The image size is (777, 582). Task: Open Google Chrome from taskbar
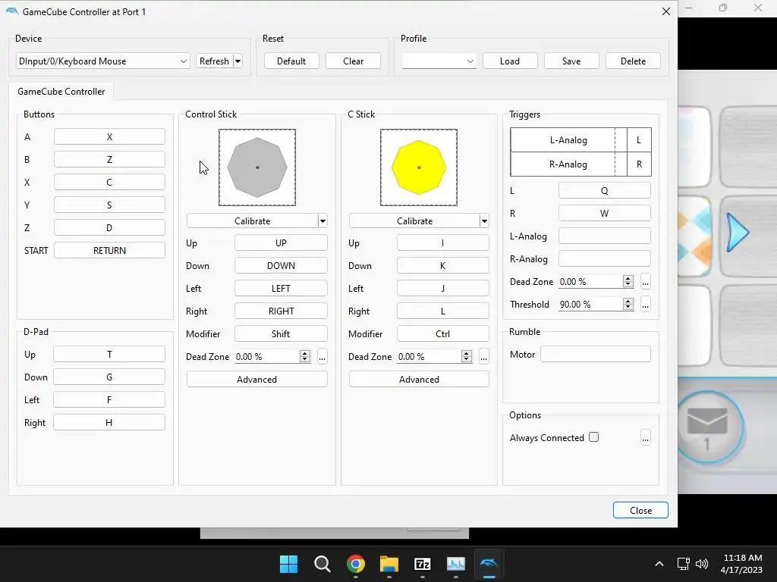pos(356,564)
